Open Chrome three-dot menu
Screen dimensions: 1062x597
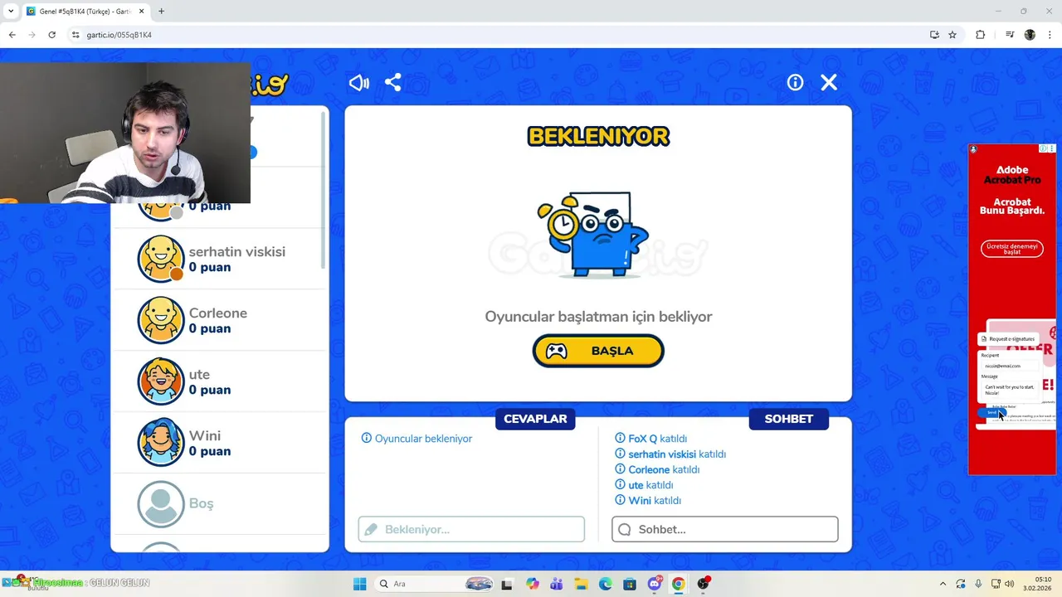tap(1050, 35)
